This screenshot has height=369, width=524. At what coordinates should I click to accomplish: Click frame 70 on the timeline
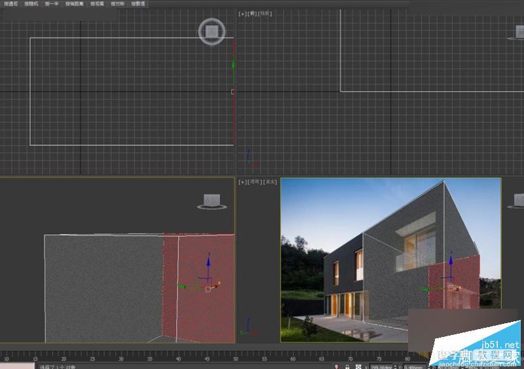[x=350, y=359]
